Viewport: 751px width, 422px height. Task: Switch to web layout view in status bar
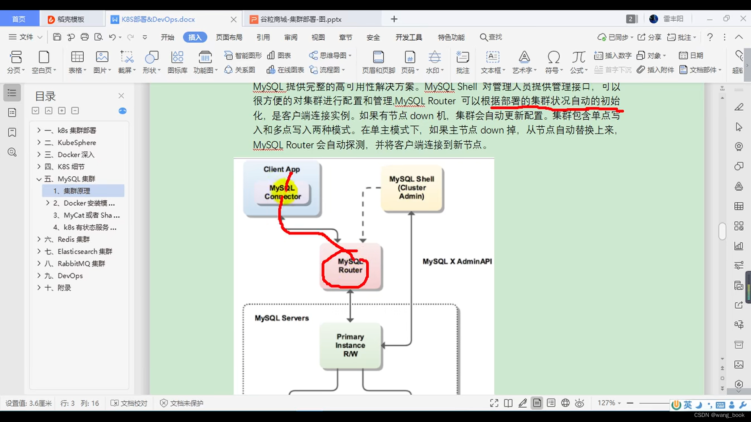click(565, 403)
